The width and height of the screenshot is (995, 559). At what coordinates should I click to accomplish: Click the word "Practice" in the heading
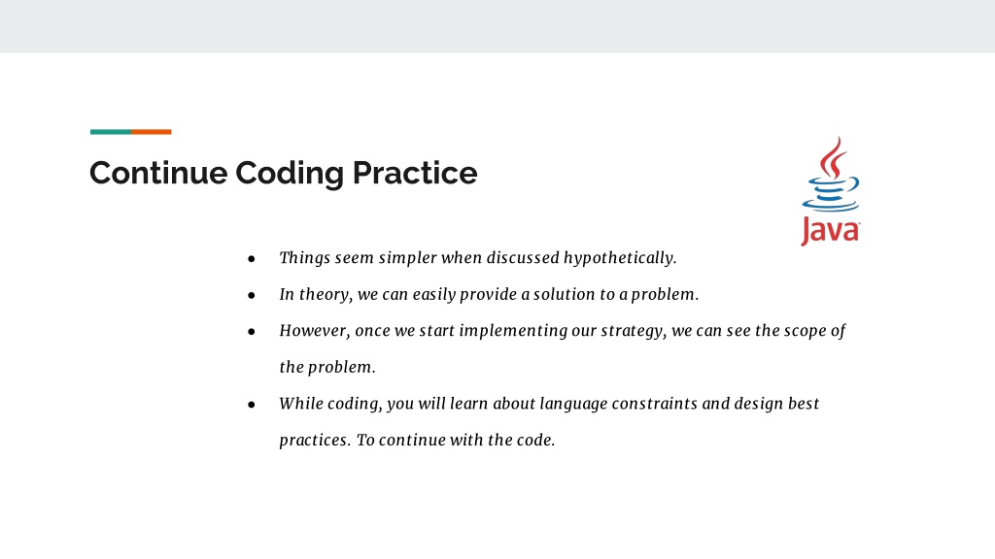click(414, 173)
